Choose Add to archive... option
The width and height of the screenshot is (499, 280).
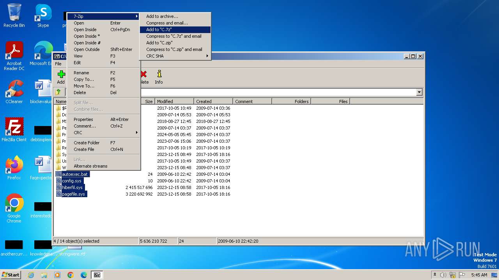175,16
